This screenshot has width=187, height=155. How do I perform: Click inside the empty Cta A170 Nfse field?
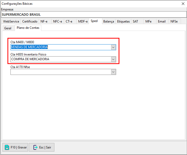pos(60,72)
